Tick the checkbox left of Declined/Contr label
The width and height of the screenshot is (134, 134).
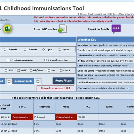(9, 81)
